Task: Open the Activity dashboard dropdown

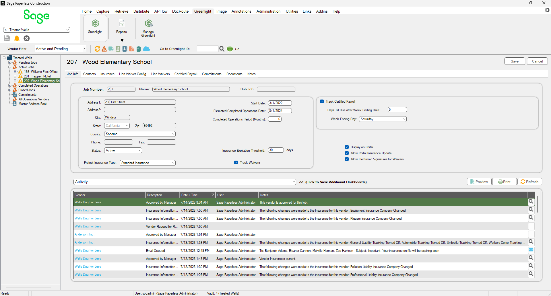Action: point(185,182)
